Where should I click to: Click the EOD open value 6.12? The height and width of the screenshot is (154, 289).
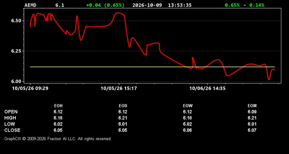[x=123, y=112]
